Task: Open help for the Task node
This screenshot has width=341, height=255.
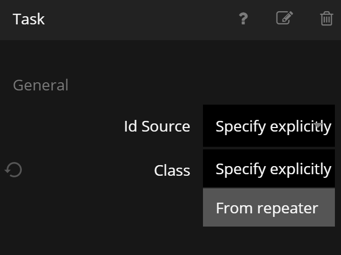Action: coord(244,19)
